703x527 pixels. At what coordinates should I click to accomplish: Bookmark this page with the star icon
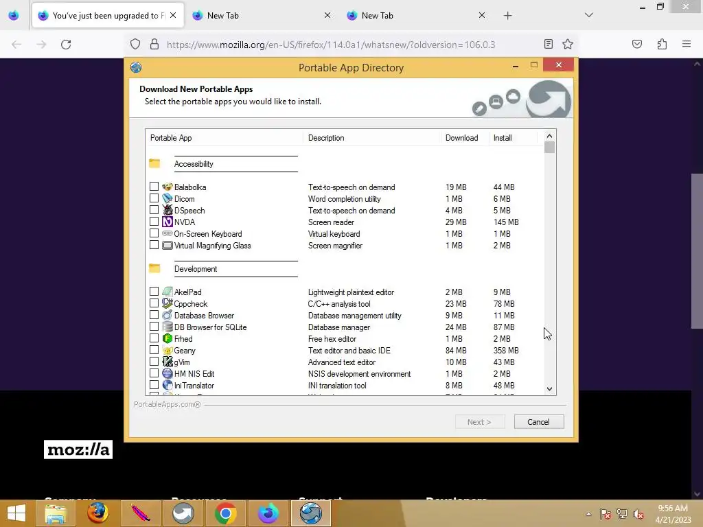568,45
